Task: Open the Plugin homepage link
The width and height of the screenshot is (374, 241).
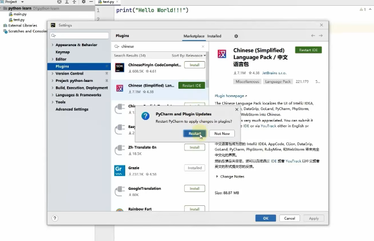Action: (231, 96)
